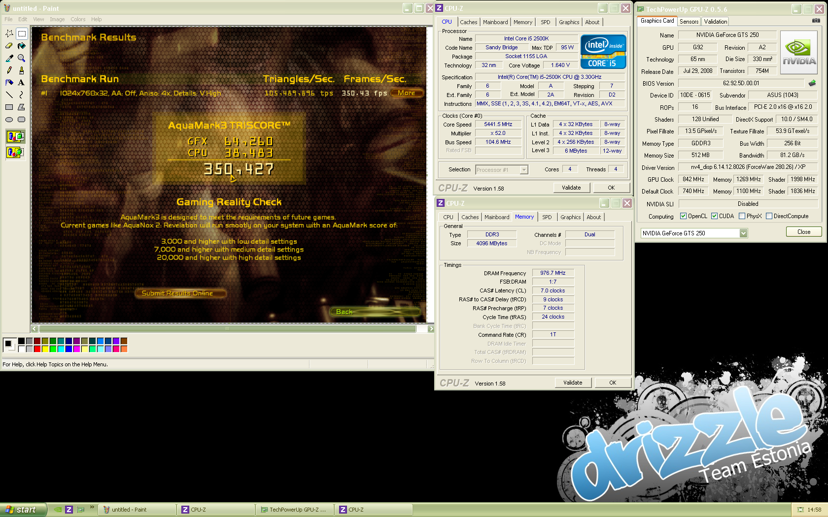828x517 pixels.
Task: Activate the Pick Color eyedropper tool
Action: (x=9, y=58)
